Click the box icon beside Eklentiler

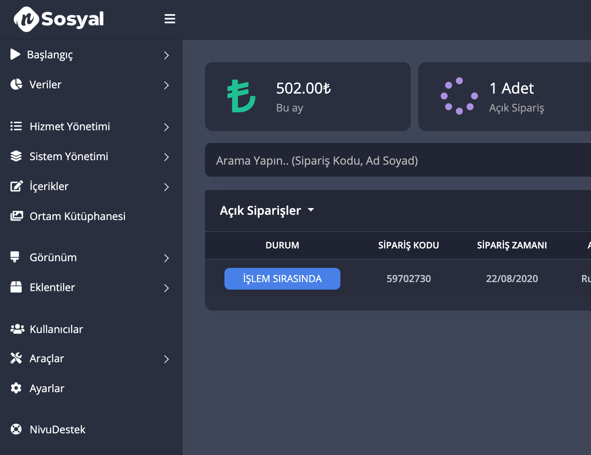(16, 287)
